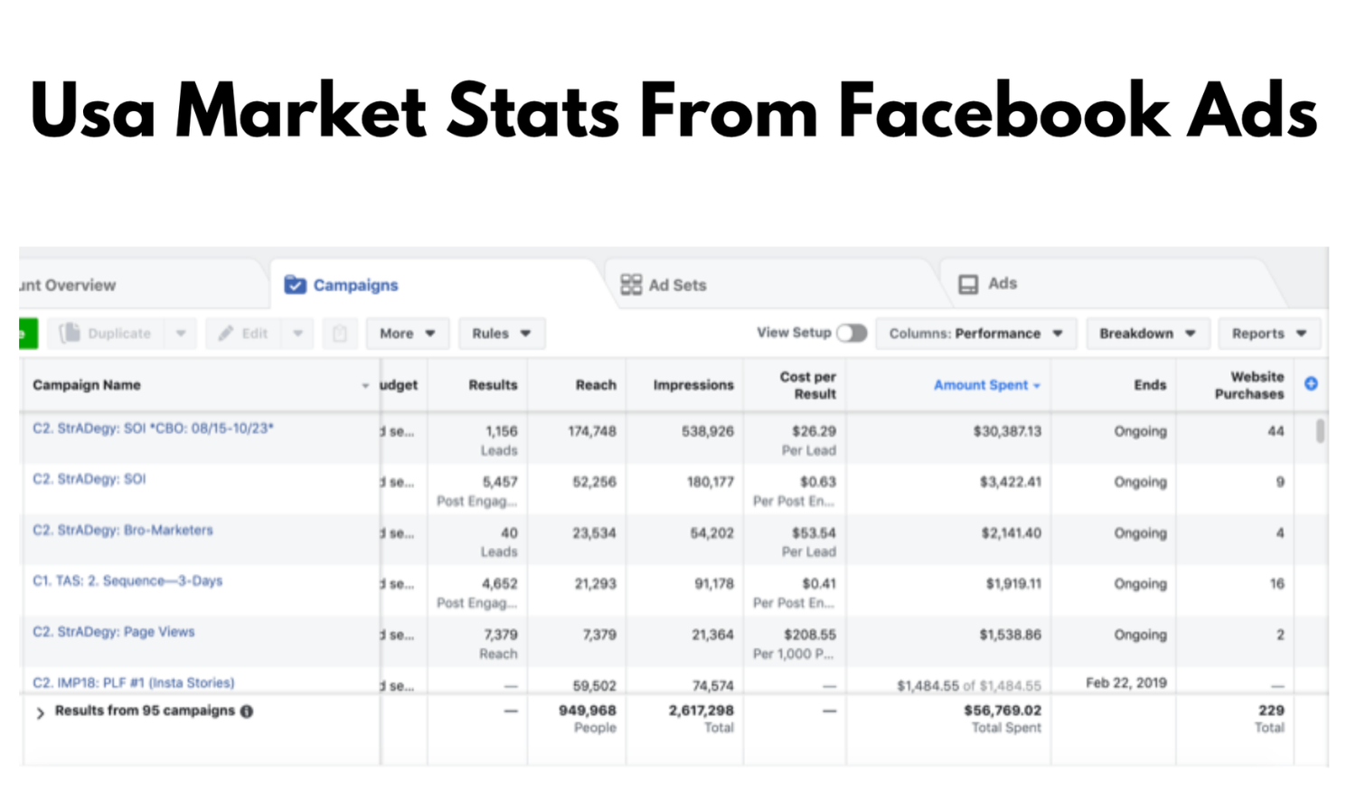Select the clipboard paste icon
Viewport: 1356px width, 791px height.
point(340,333)
